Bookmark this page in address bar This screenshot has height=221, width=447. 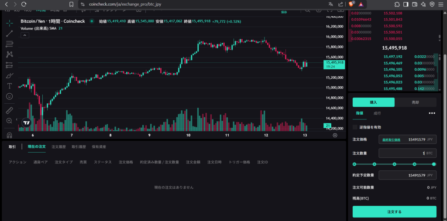point(72,4)
